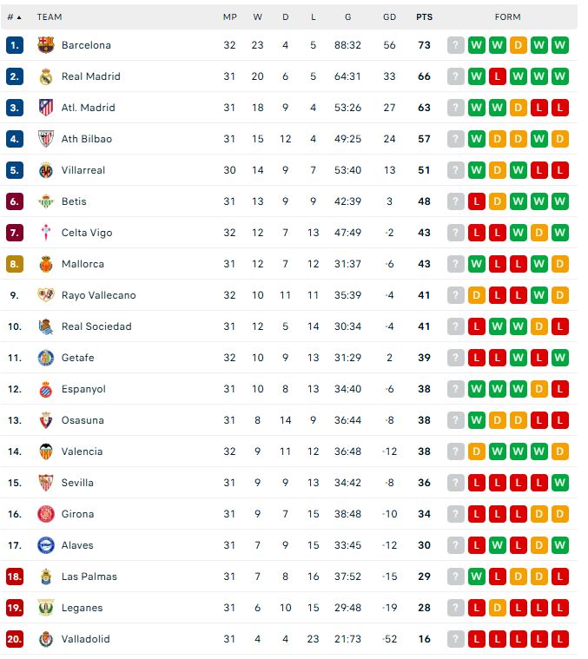588x659 pixels.
Task: Click the Real Madrid crest icon
Action: click(x=46, y=76)
